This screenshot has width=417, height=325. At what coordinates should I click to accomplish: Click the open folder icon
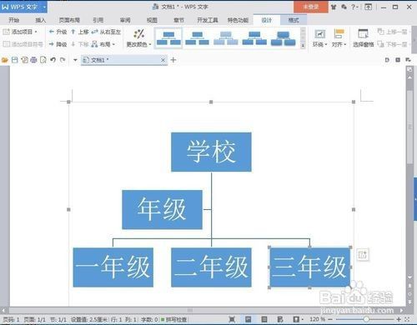(x=5, y=60)
